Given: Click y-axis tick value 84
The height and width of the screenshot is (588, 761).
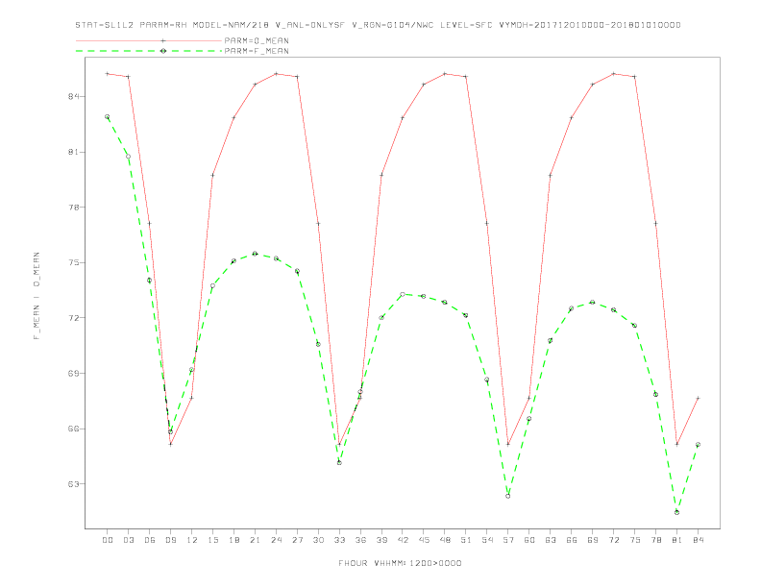Looking at the screenshot, I should click(74, 96).
